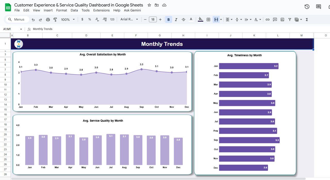Star this spreadsheet
This screenshot has height=180, width=330.
pyautogui.click(x=149, y=5)
